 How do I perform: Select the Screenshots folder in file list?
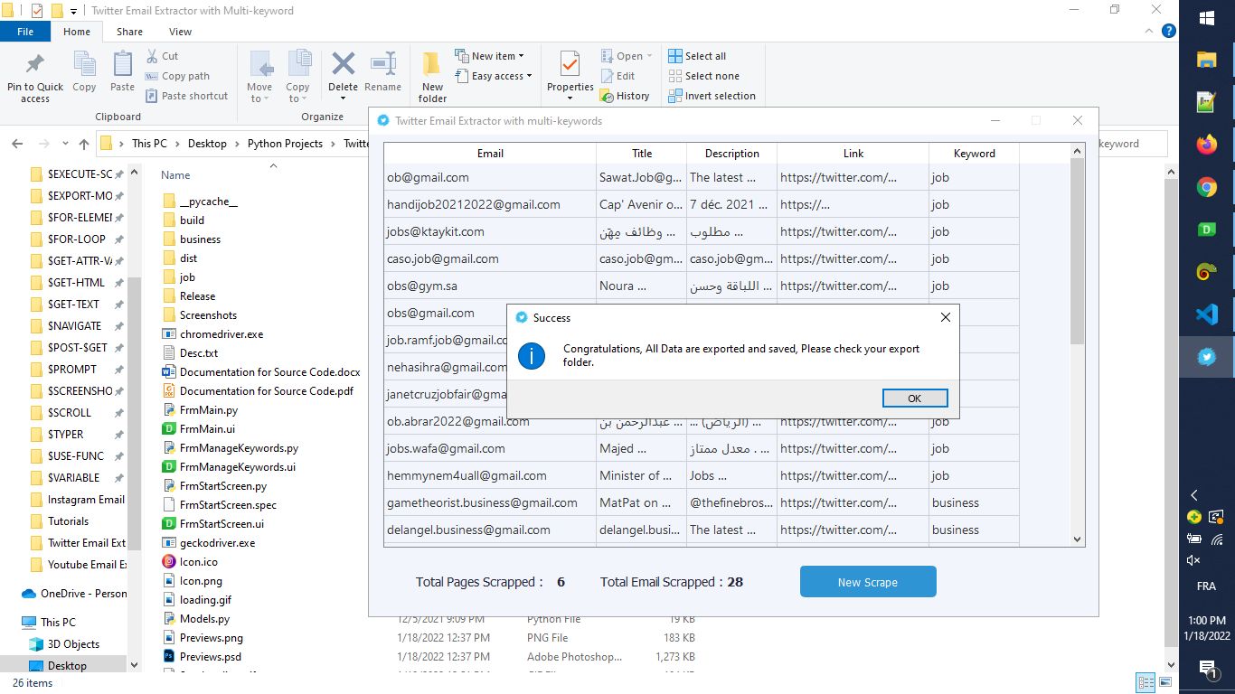(208, 315)
